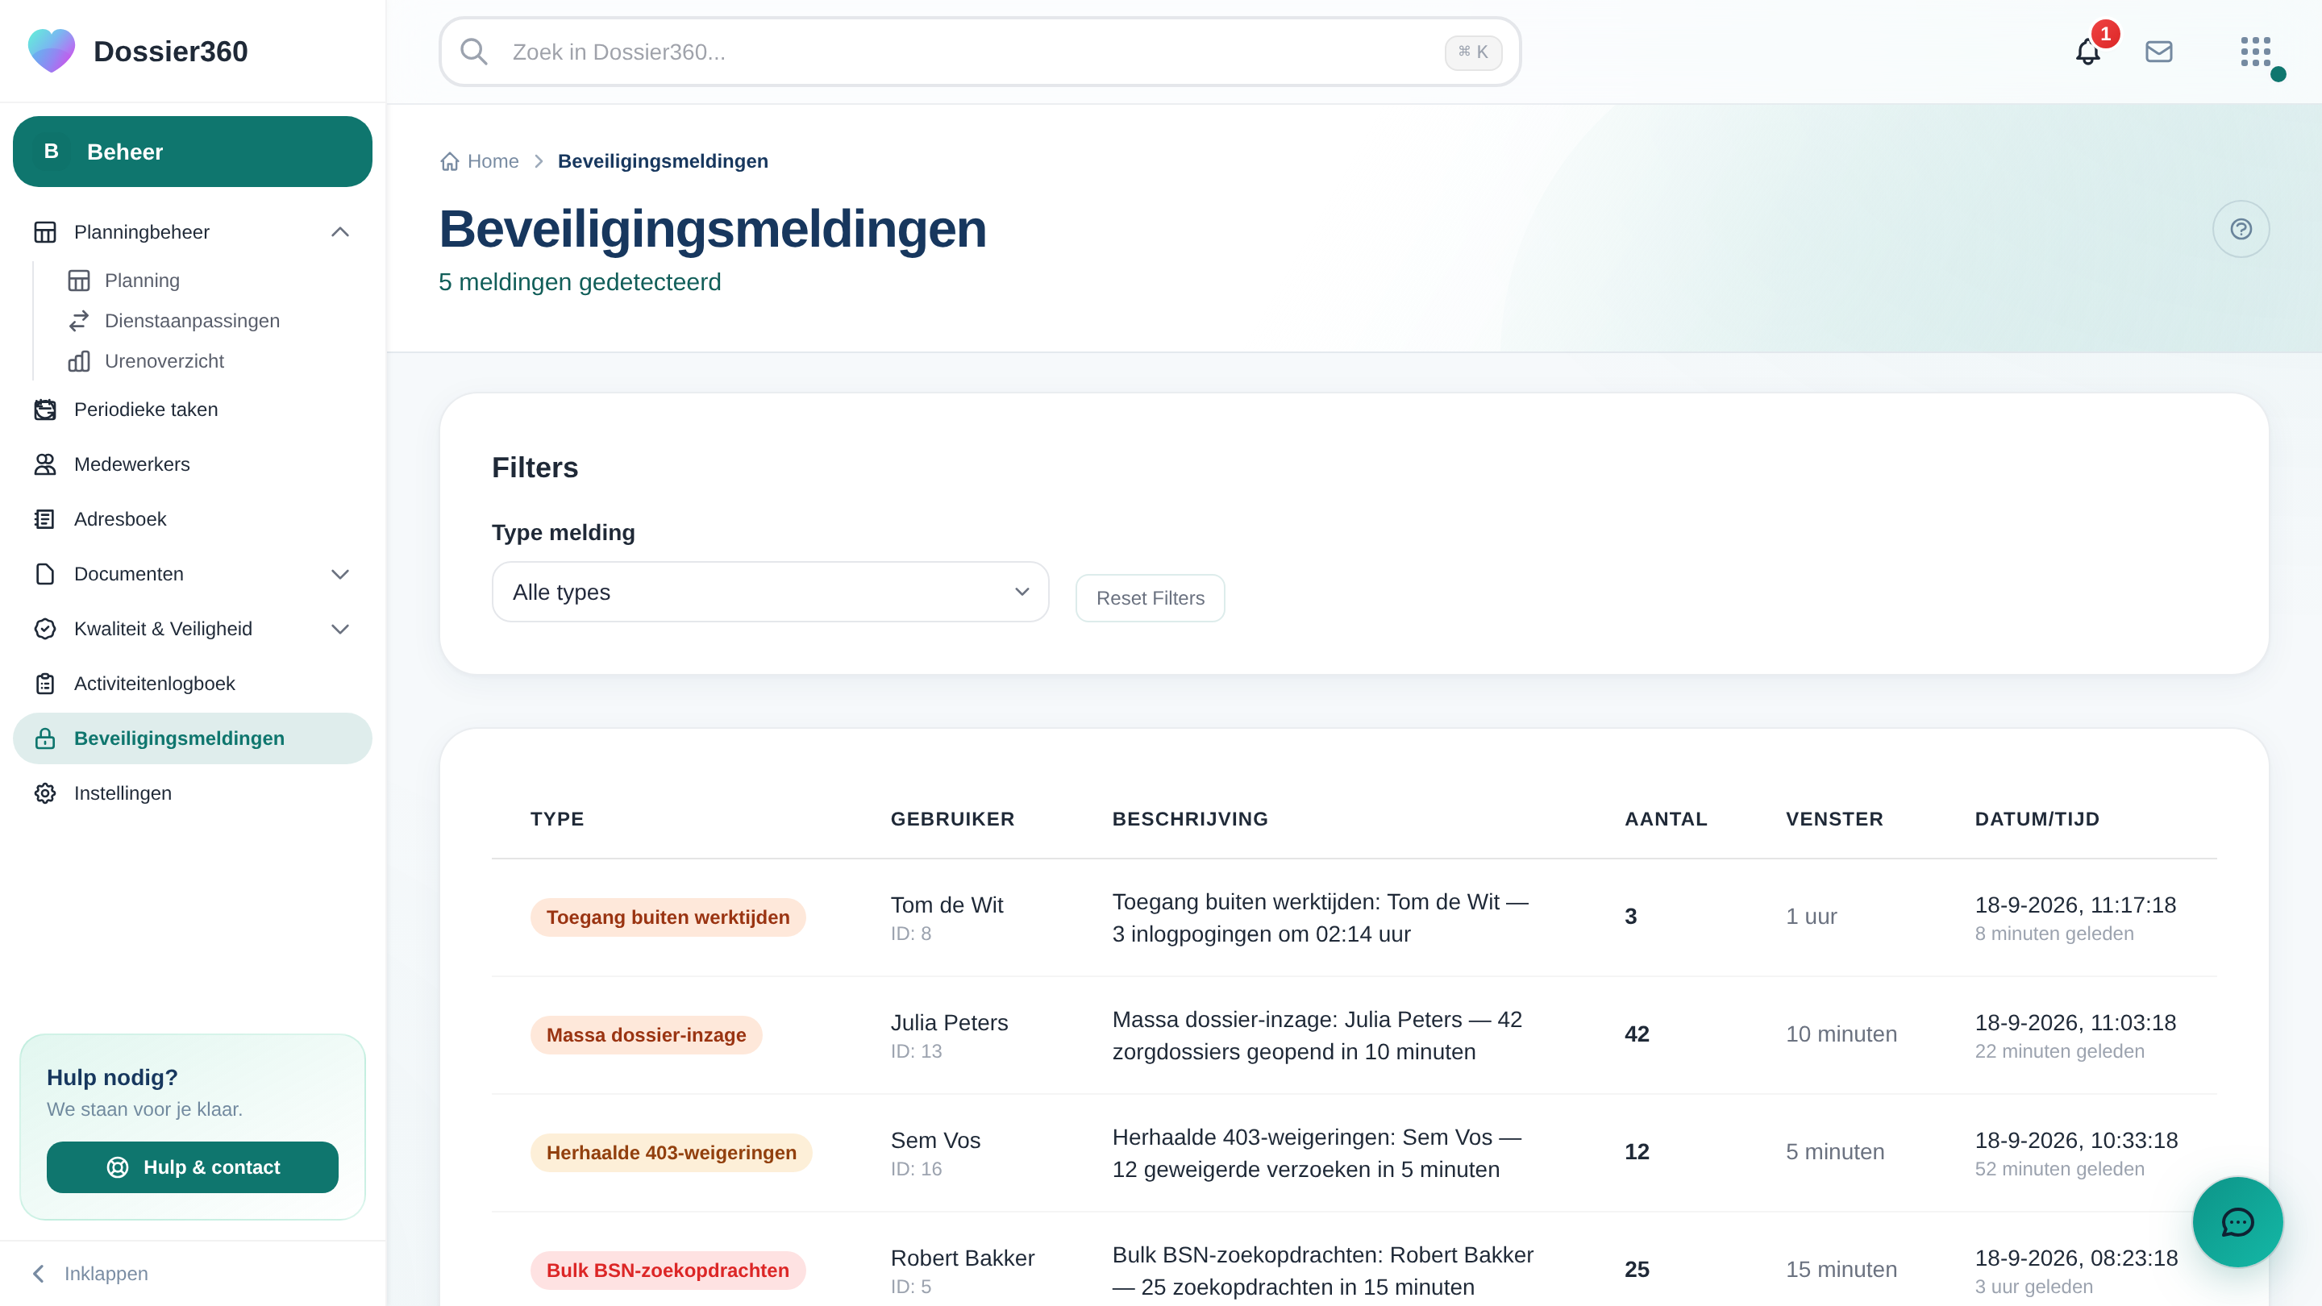
Task: Click the Activiteitenlogboek clipboard icon
Action: point(45,683)
